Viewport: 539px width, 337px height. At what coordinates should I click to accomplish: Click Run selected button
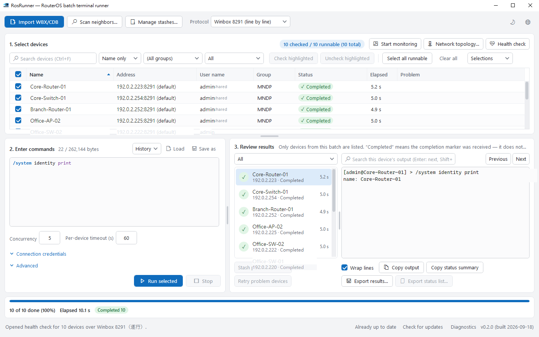coord(158,281)
